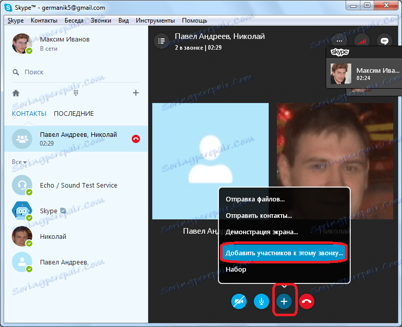Select Echo / Sound Test Service contact

(x=76, y=185)
